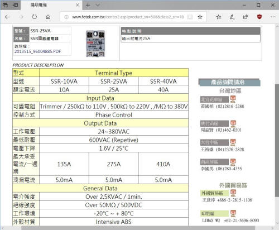Click the Output Data section header
Viewport: 279px width, 230px height.
[100, 123]
